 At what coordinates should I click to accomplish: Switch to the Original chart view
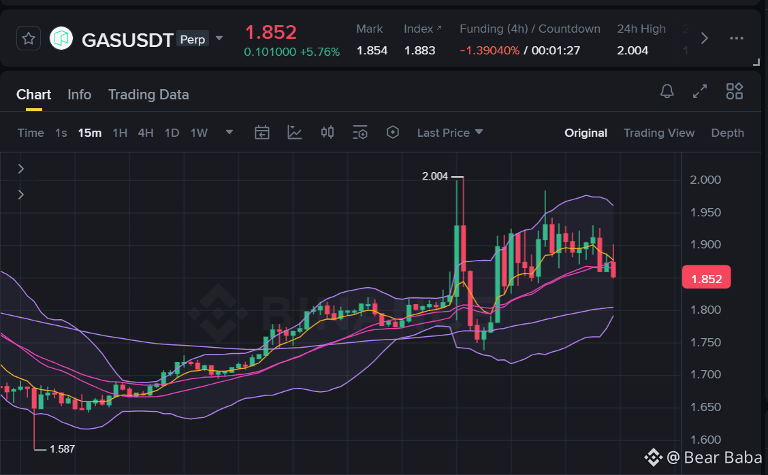(x=586, y=133)
